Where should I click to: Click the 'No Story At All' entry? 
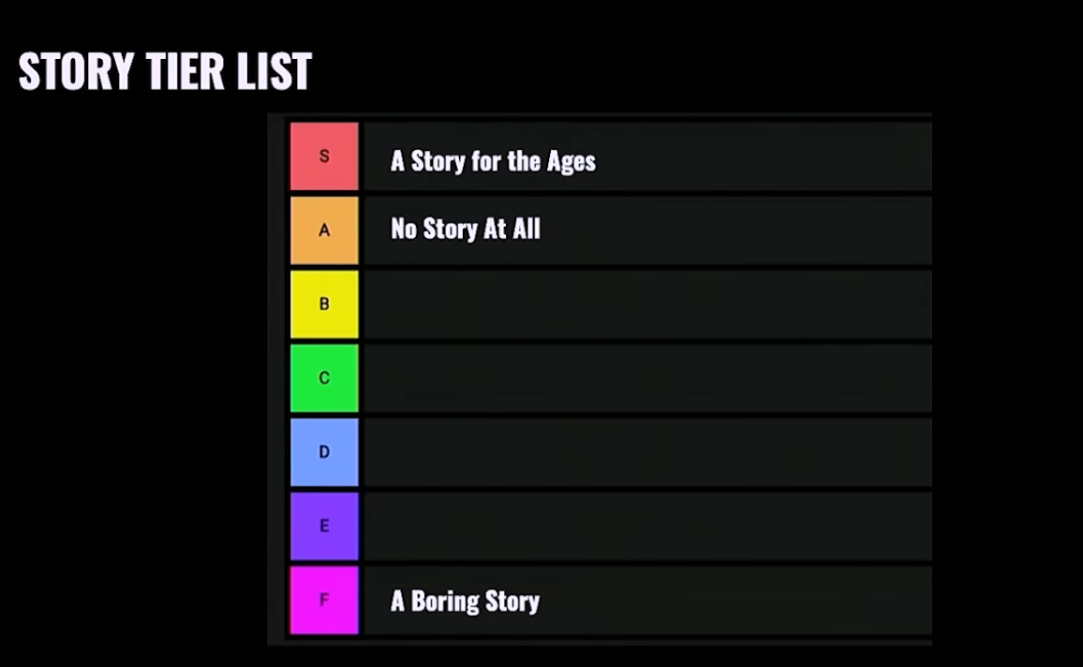tap(466, 230)
